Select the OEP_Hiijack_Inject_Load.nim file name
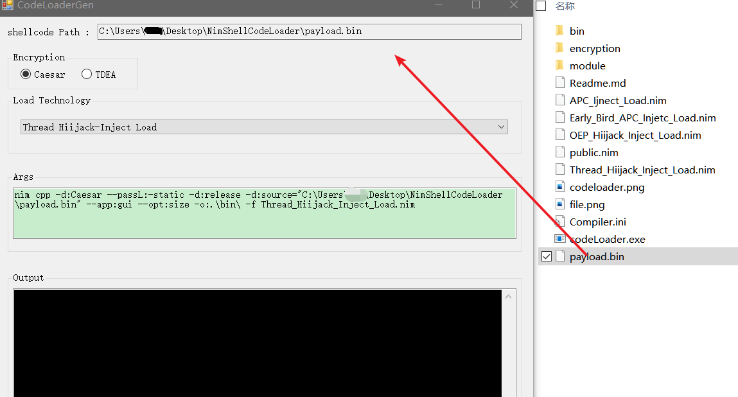The height and width of the screenshot is (397, 738). 635,136
